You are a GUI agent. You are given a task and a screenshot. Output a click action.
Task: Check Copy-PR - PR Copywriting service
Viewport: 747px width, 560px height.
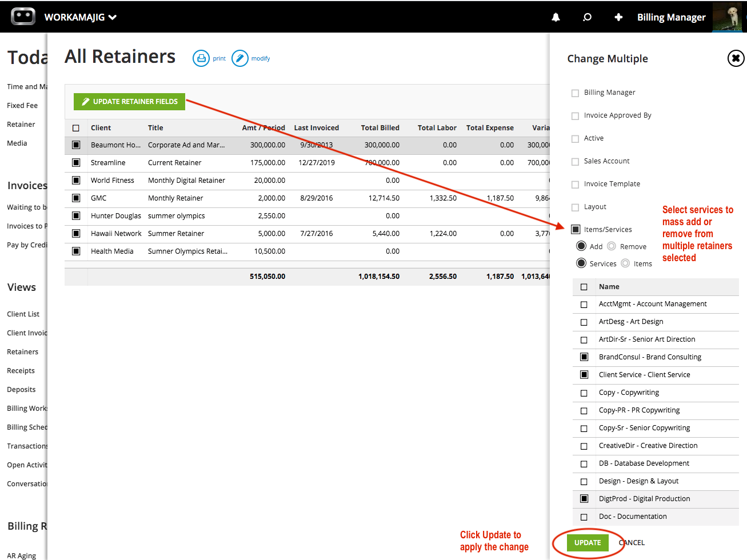click(x=584, y=411)
